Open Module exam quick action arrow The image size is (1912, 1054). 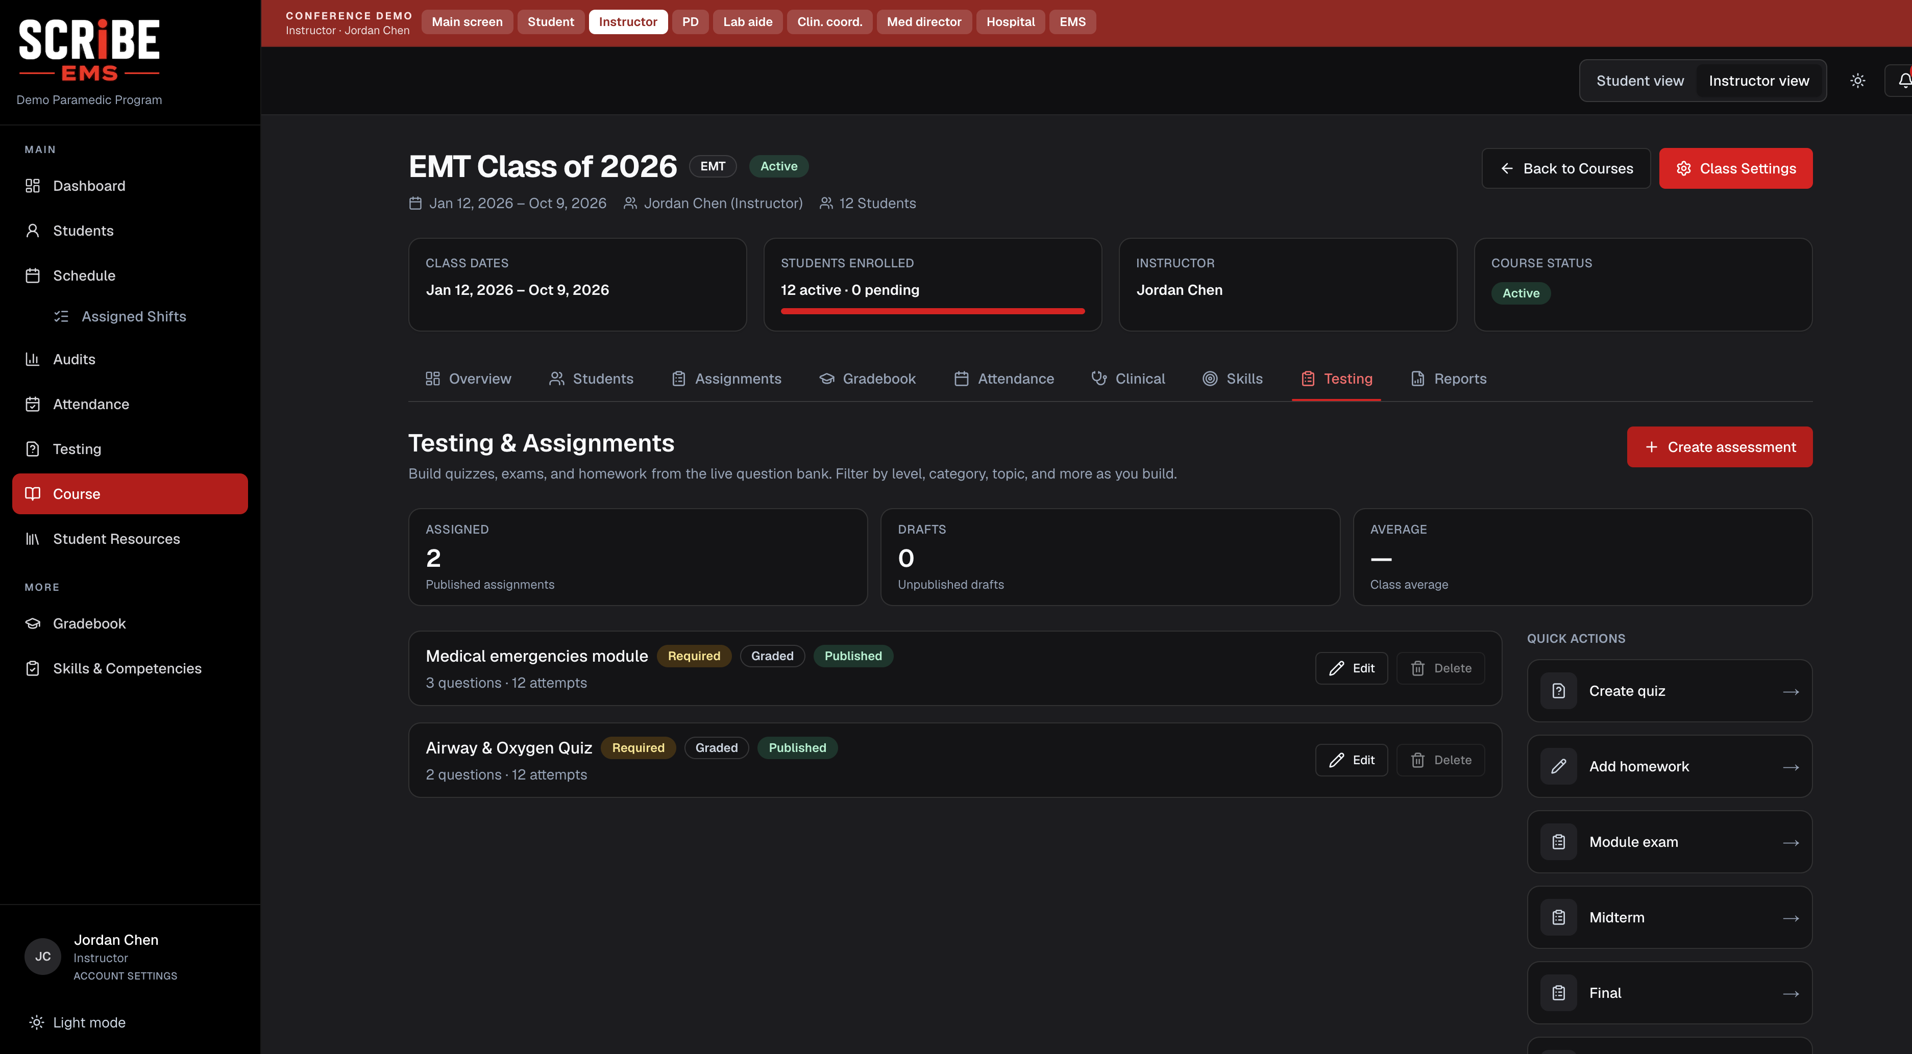click(x=1791, y=843)
